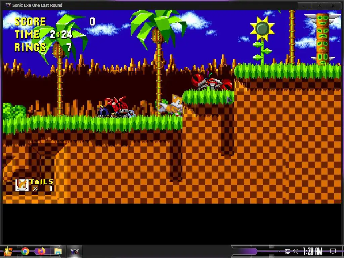
Task: Open the network status tray icon
Action: (288, 251)
